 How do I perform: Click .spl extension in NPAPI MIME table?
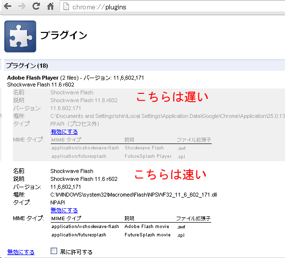point(181,235)
